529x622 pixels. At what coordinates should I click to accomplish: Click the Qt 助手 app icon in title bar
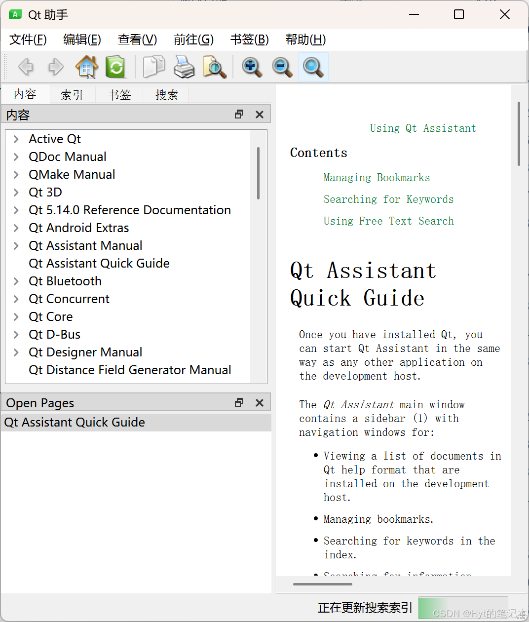point(15,14)
